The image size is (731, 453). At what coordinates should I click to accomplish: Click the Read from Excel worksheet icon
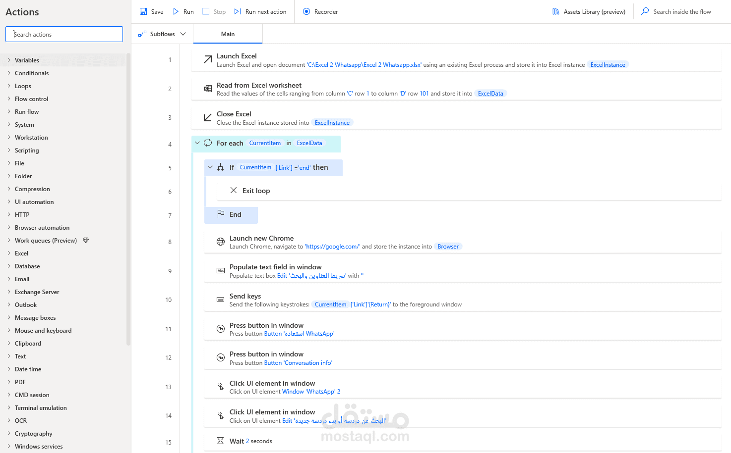tap(208, 89)
